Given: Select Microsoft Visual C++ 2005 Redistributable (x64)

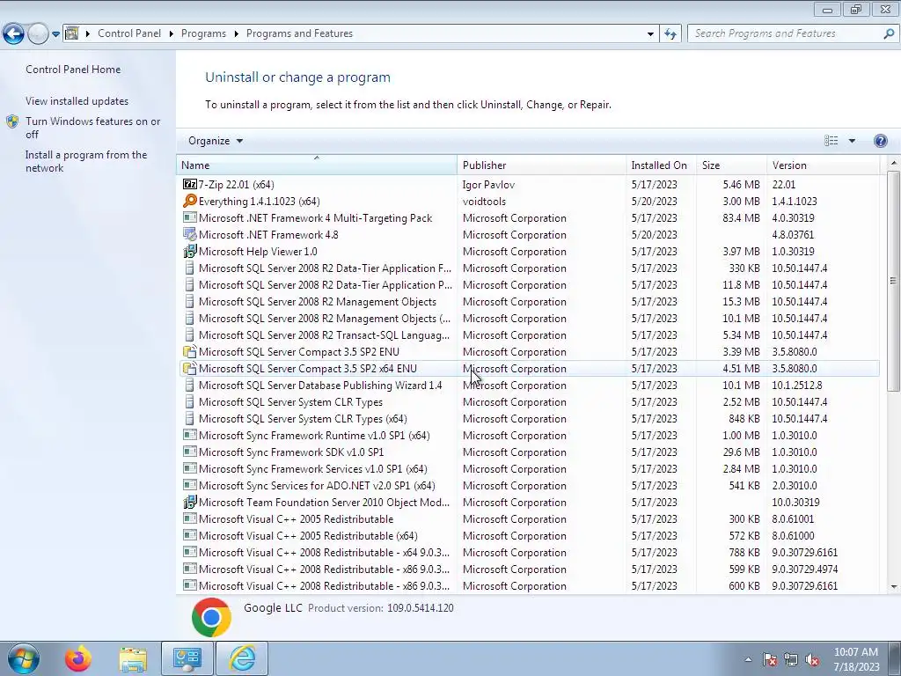Looking at the screenshot, I should (529, 536).
